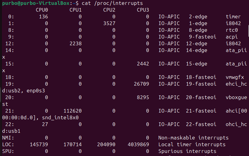
Task: Click '14-edge' interrupt type
Action: pyautogui.click(x=197, y=50)
